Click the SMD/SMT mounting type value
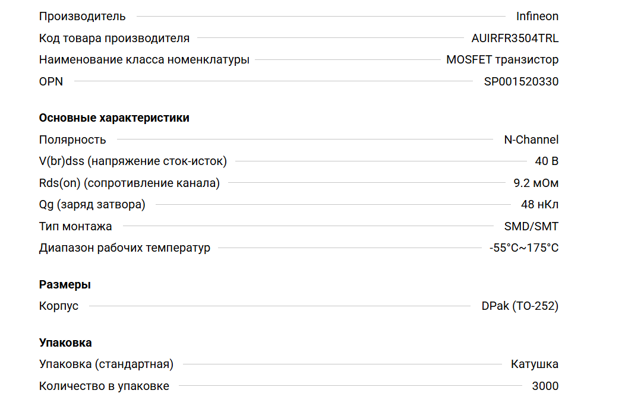The image size is (644, 406). [531, 227]
